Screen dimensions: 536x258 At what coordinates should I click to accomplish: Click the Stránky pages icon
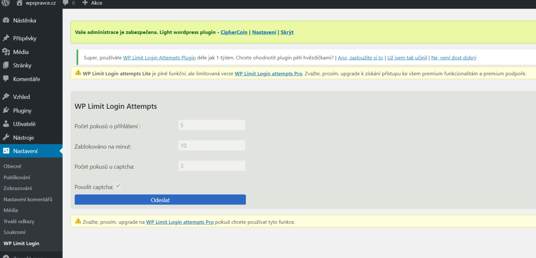(x=6, y=65)
